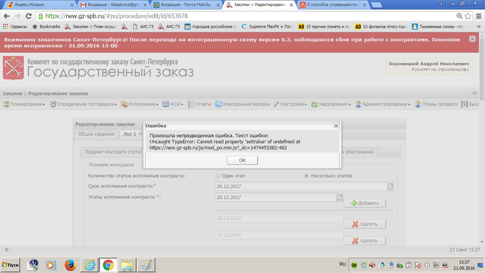Open the file explorer taskbar icon
This screenshot has height=273, width=485.
pos(127,265)
